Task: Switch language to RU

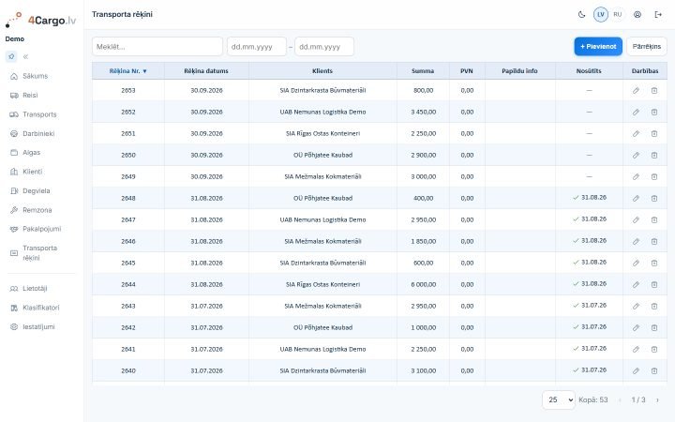Action: pos(617,15)
